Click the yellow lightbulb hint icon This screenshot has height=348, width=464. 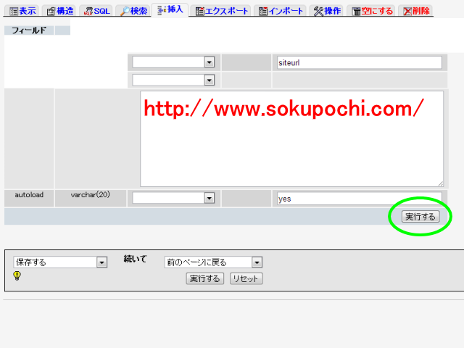click(x=17, y=275)
